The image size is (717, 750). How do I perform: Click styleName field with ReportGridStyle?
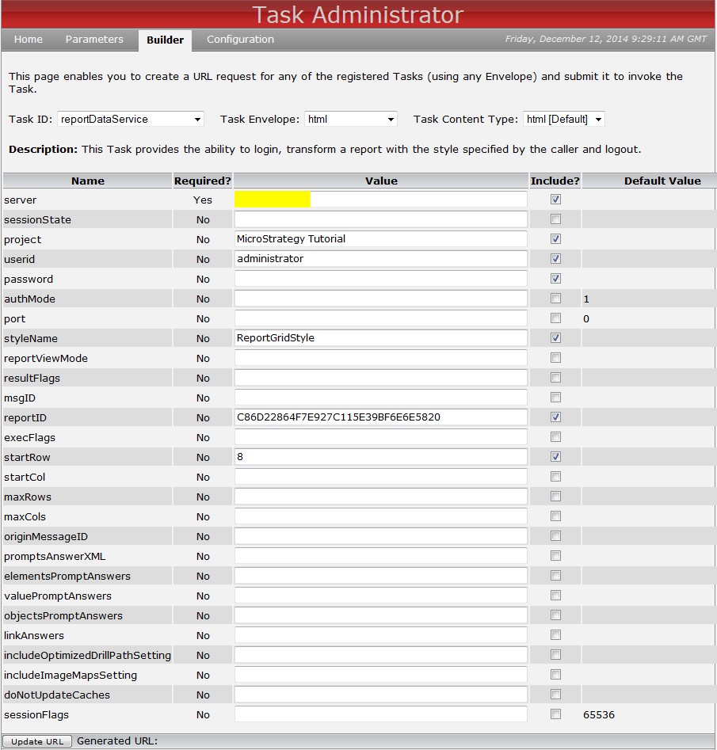click(380, 338)
